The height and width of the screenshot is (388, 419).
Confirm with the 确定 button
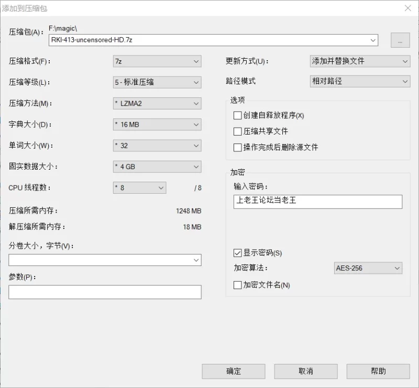(x=233, y=371)
